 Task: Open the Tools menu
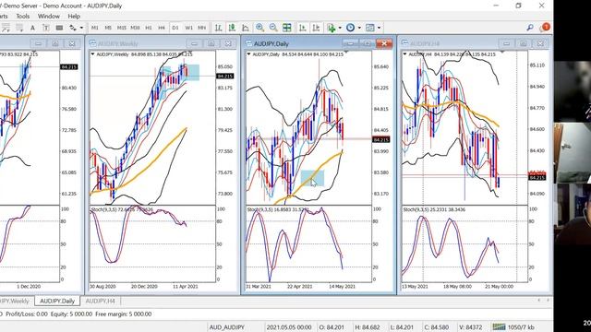tap(22, 17)
